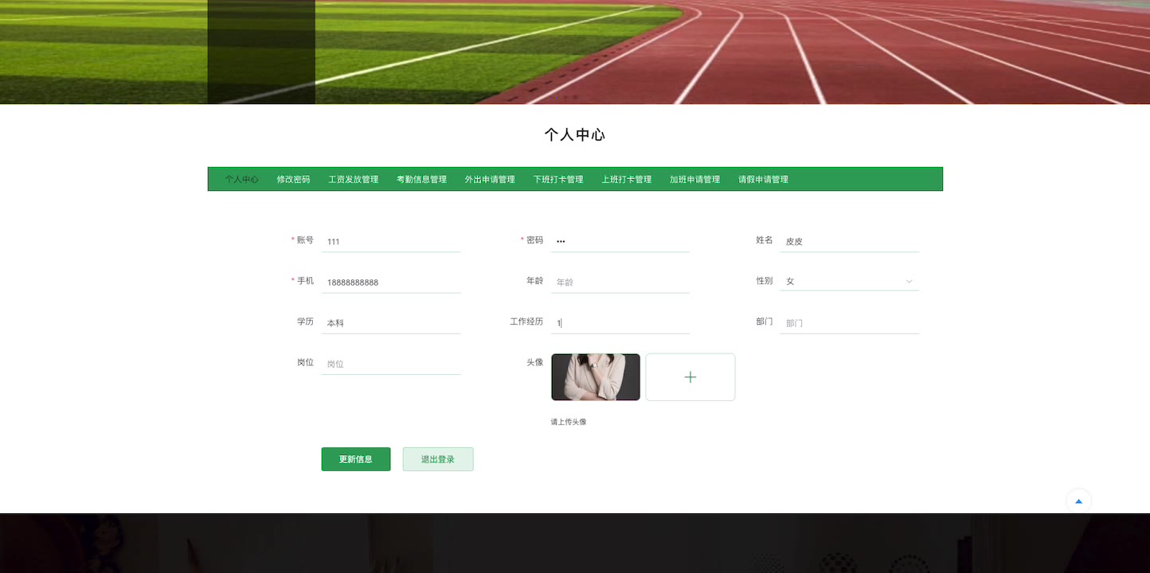Click the uploaded avatar thumbnail
The height and width of the screenshot is (573, 1150).
[x=596, y=377]
